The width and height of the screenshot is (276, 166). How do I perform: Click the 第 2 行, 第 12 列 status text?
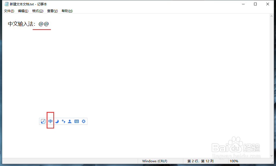200,161
